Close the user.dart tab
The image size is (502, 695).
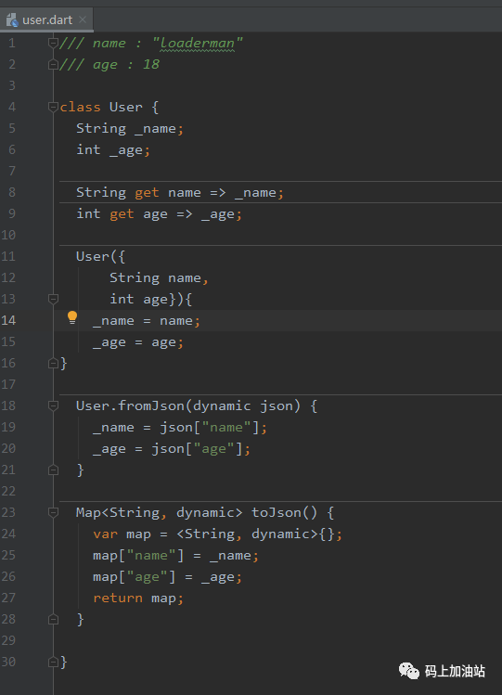(x=83, y=19)
